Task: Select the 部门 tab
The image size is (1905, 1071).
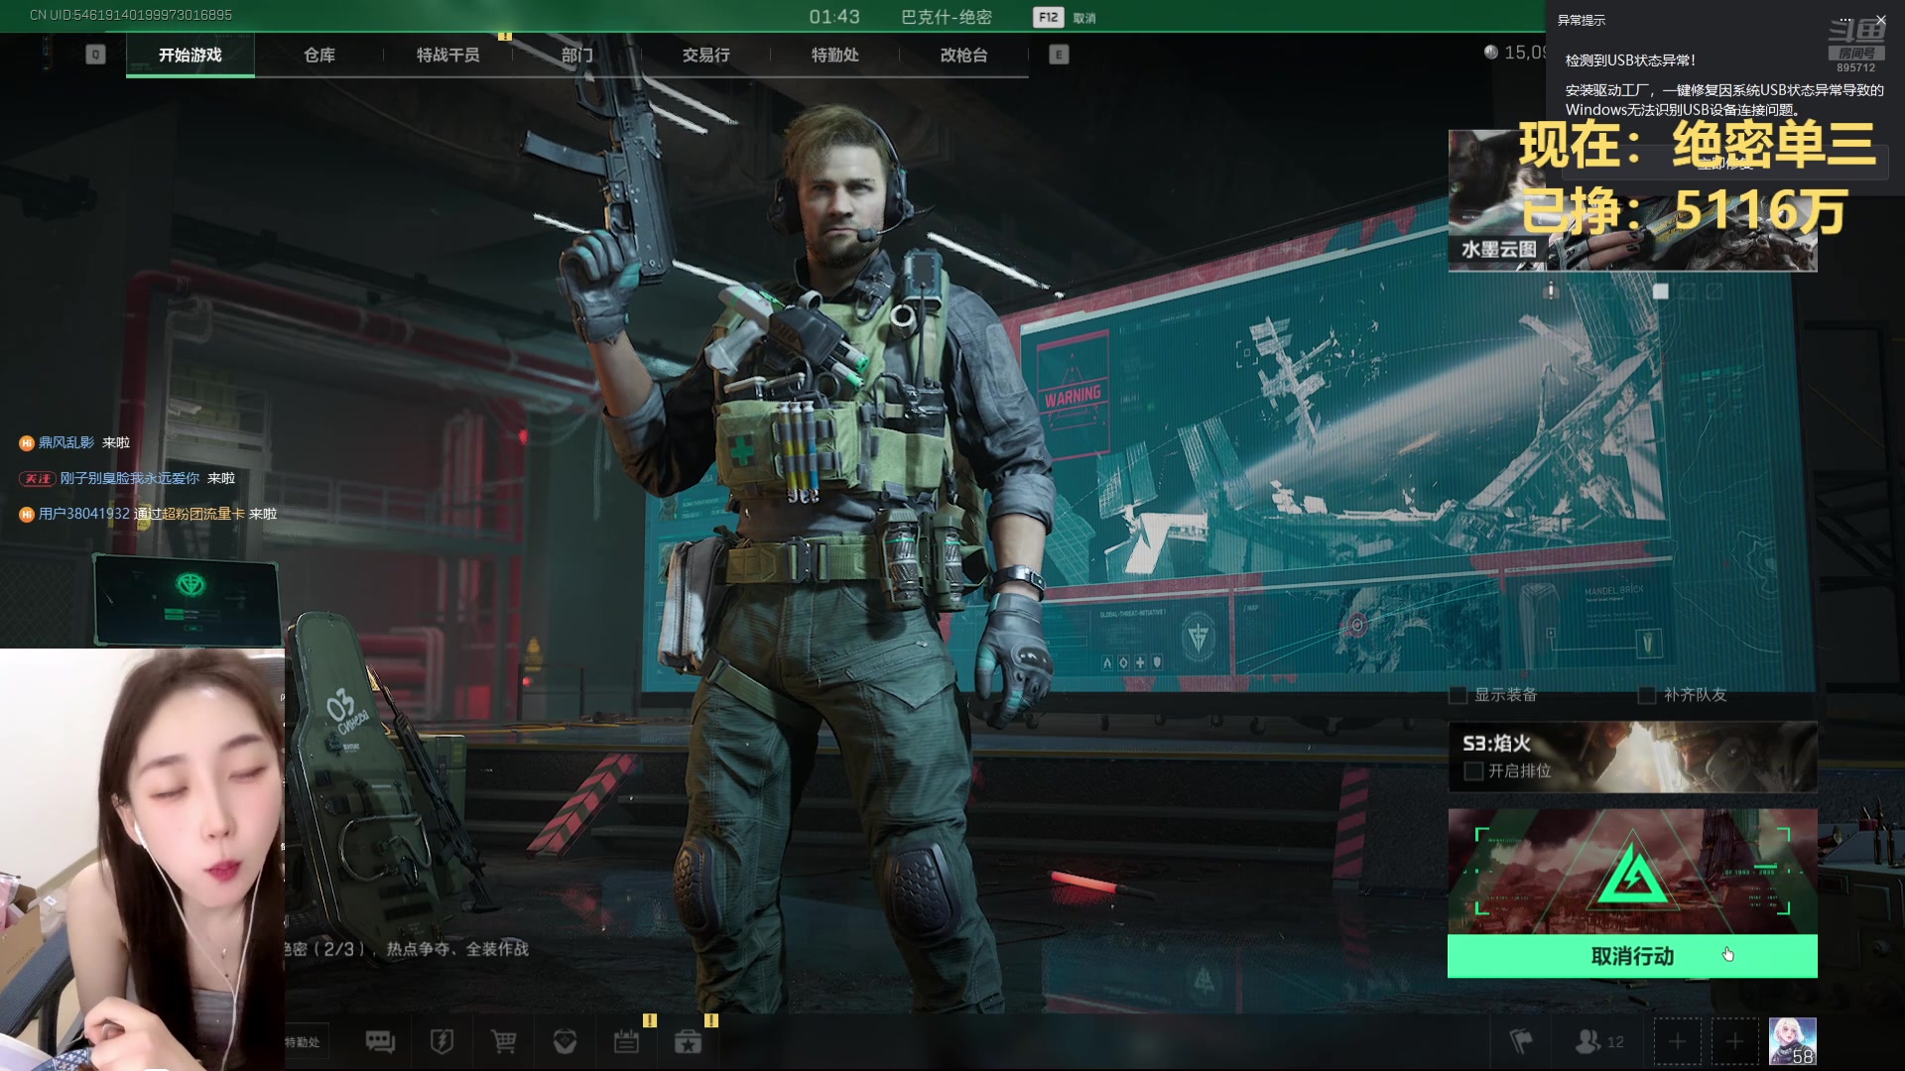Action: 576,56
